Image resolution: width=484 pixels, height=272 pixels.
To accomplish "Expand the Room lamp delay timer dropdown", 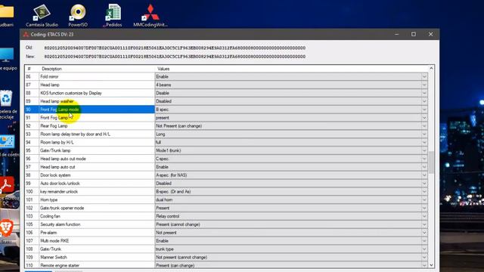I will [x=424, y=134].
